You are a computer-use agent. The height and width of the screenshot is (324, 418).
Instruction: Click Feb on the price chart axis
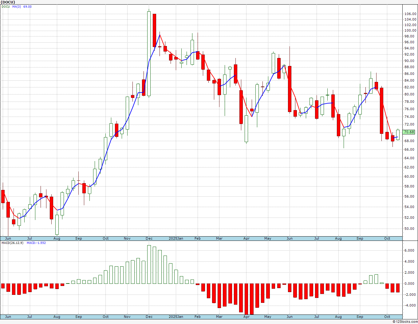(197, 238)
